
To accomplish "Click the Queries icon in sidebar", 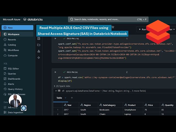I will 5,74.
